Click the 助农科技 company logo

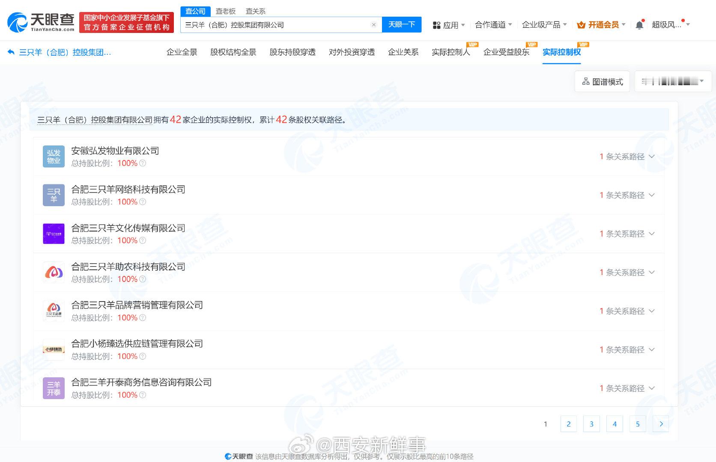(x=54, y=272)
